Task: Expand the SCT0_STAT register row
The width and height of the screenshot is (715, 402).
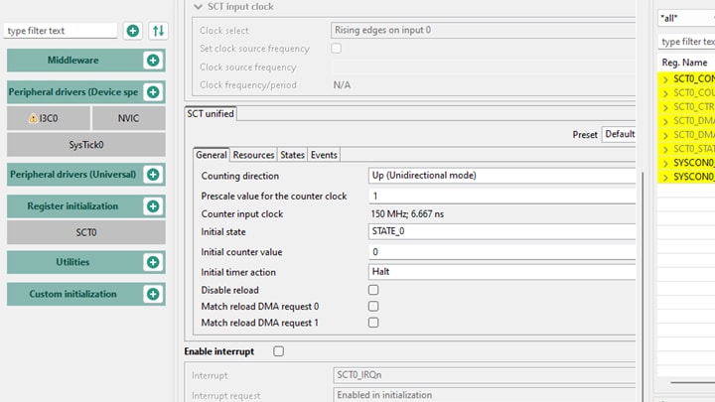Action: [x=665, y=149]
